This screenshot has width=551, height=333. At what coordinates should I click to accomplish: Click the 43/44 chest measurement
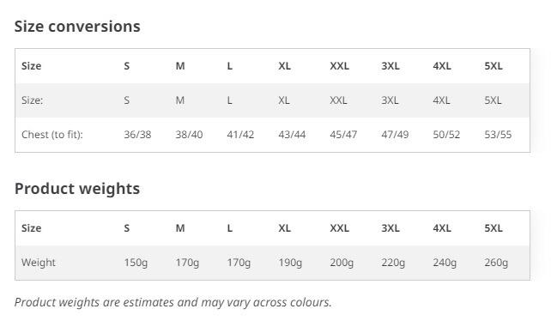(292, 135)
